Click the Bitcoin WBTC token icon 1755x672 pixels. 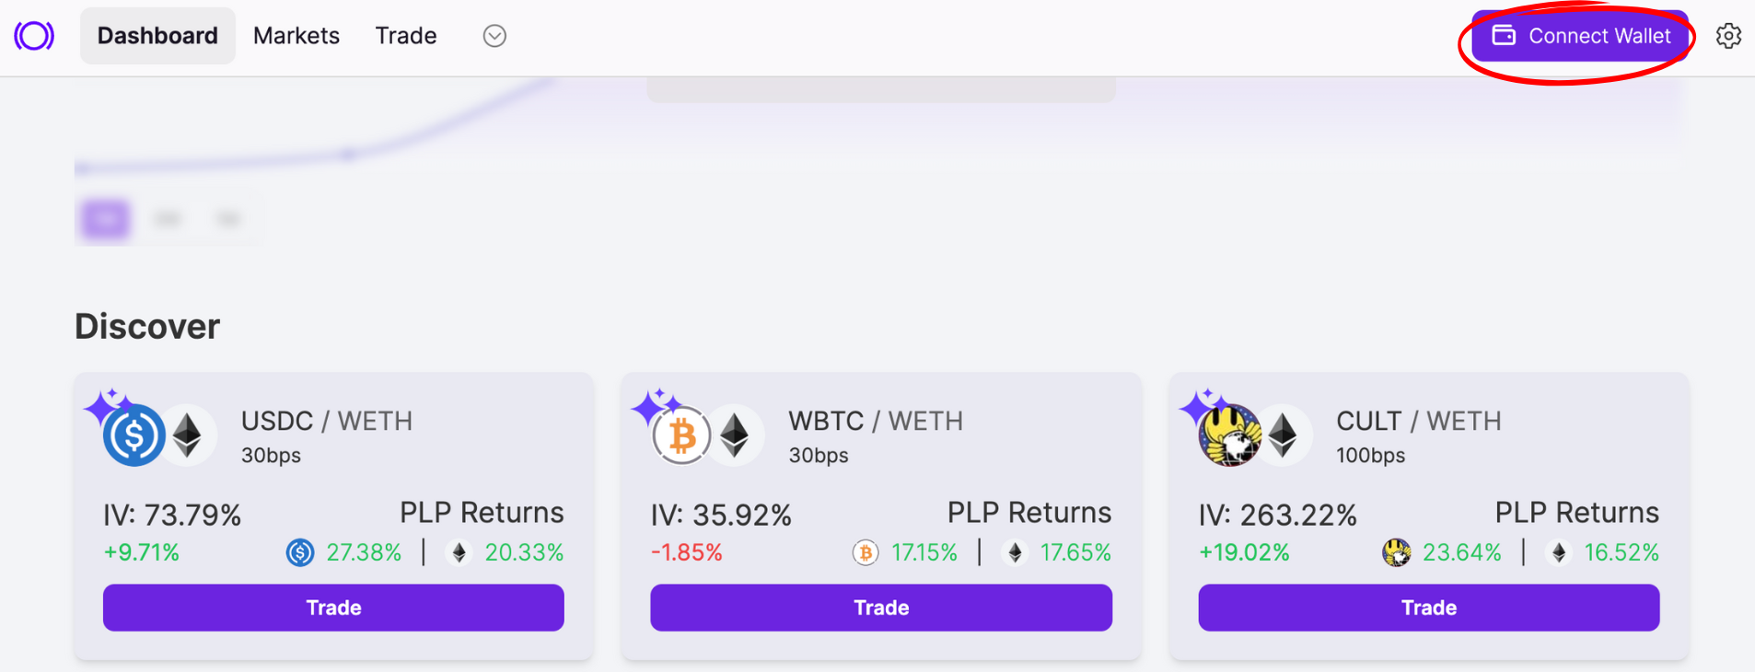coord(681,435)
